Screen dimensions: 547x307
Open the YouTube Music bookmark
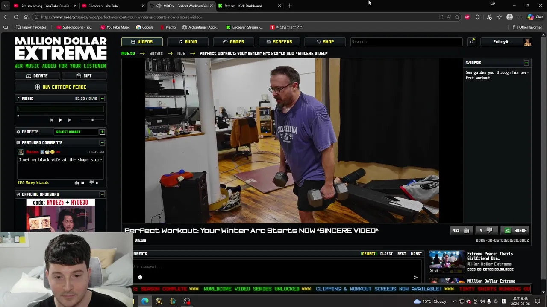click(x=115, y=27)
